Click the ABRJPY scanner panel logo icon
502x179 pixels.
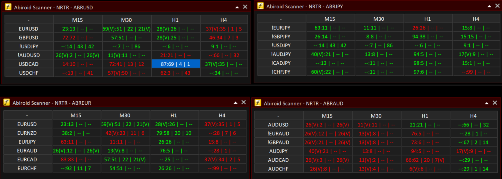(260, 6)
